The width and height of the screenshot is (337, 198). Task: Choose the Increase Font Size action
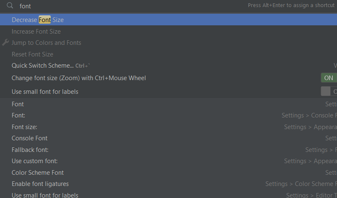36,32
